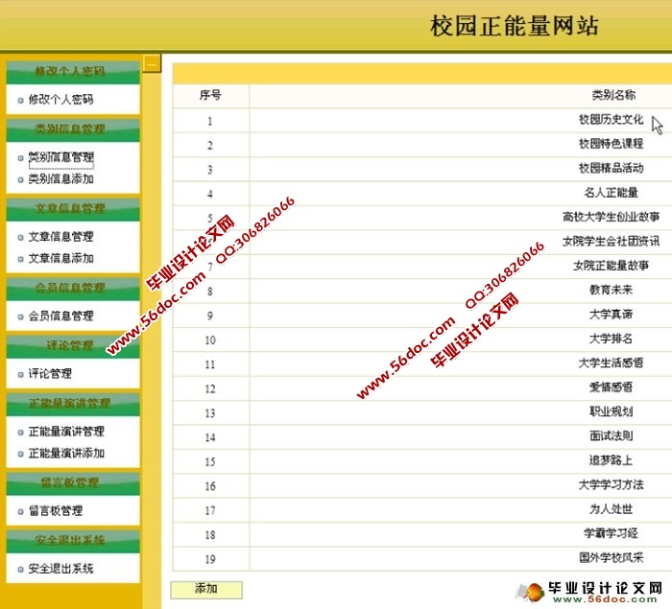Expand the 文章信息管理 green section header
Image resolution: width=672 pixels, height=609 pixels.
pyautogui.click(x=73, y=209)
